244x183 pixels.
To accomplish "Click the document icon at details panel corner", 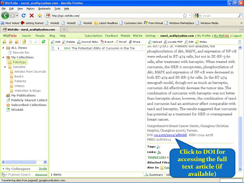I will (x=240, y=42).
